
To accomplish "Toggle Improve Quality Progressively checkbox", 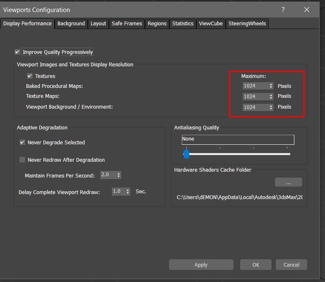I will coord(17,52).
